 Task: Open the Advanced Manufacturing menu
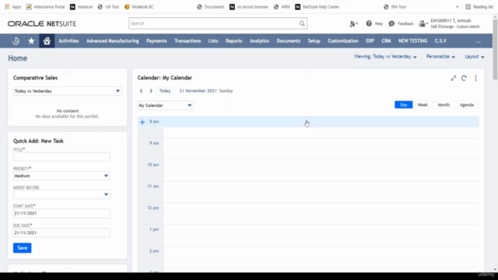[112, 41]
